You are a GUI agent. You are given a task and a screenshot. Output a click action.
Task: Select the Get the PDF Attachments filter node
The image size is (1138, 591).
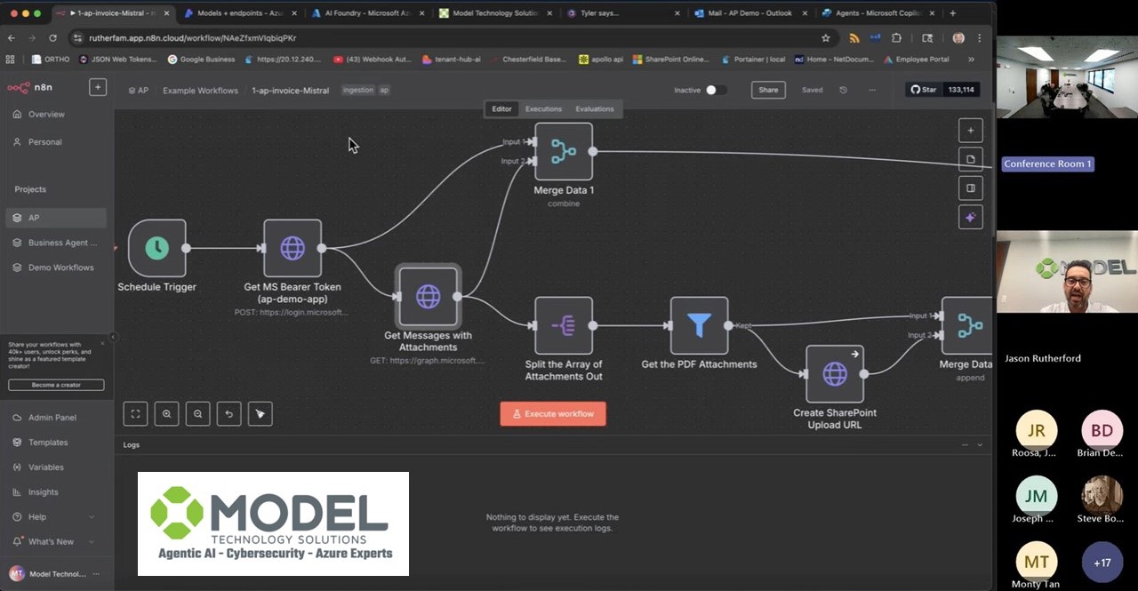699,325
